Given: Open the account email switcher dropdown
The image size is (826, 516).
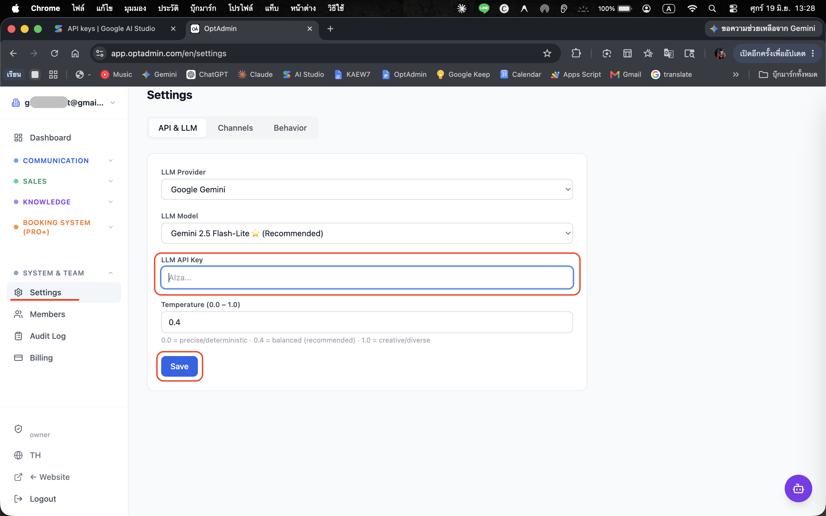Looking at the screenshot, I should [63, 102].
